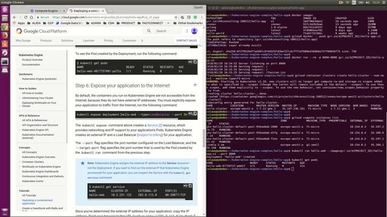Toggle dark theme on kubectl get pods block

(x=190, y=62)
